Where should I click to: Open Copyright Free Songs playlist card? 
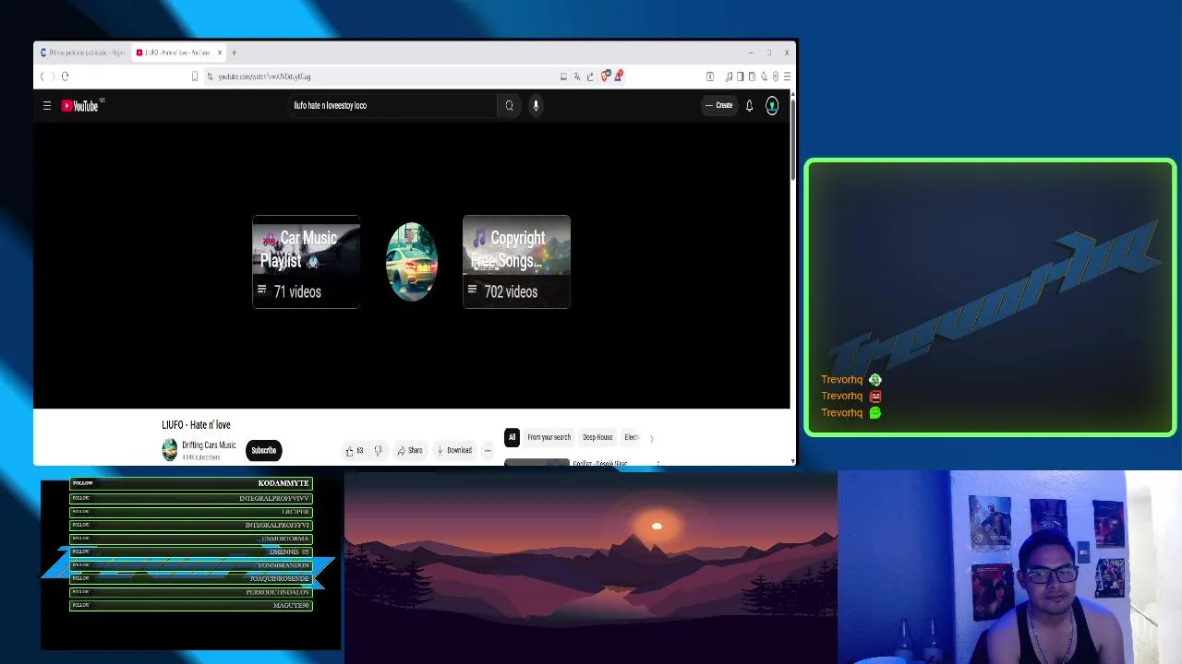point(516,262)
